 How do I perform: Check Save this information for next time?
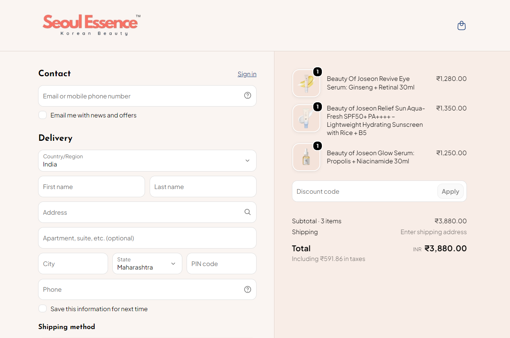[43, 309]
